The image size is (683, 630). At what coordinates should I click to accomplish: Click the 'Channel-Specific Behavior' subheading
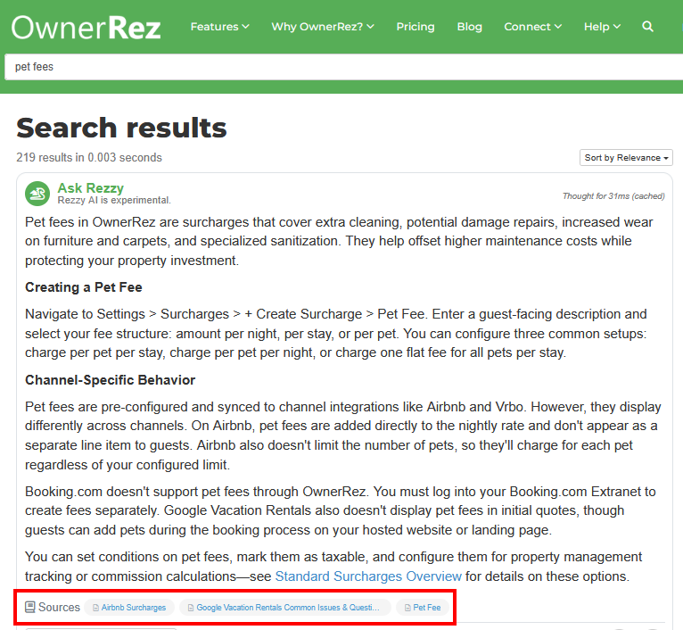pos(111,380)
